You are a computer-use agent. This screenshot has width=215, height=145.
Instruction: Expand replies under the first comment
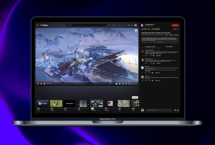point(143,56)
